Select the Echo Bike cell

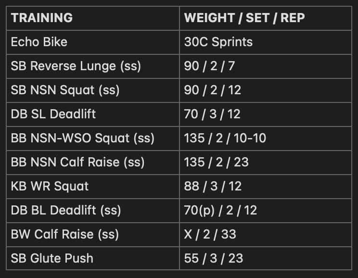93,42
